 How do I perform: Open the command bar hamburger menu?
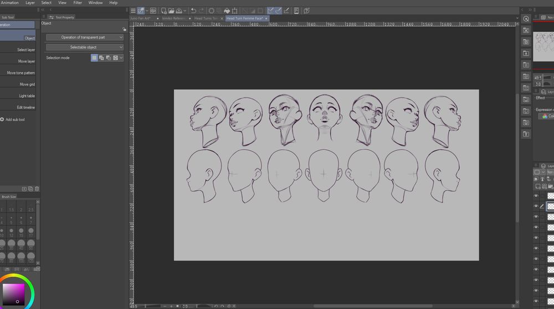point(133,11)
